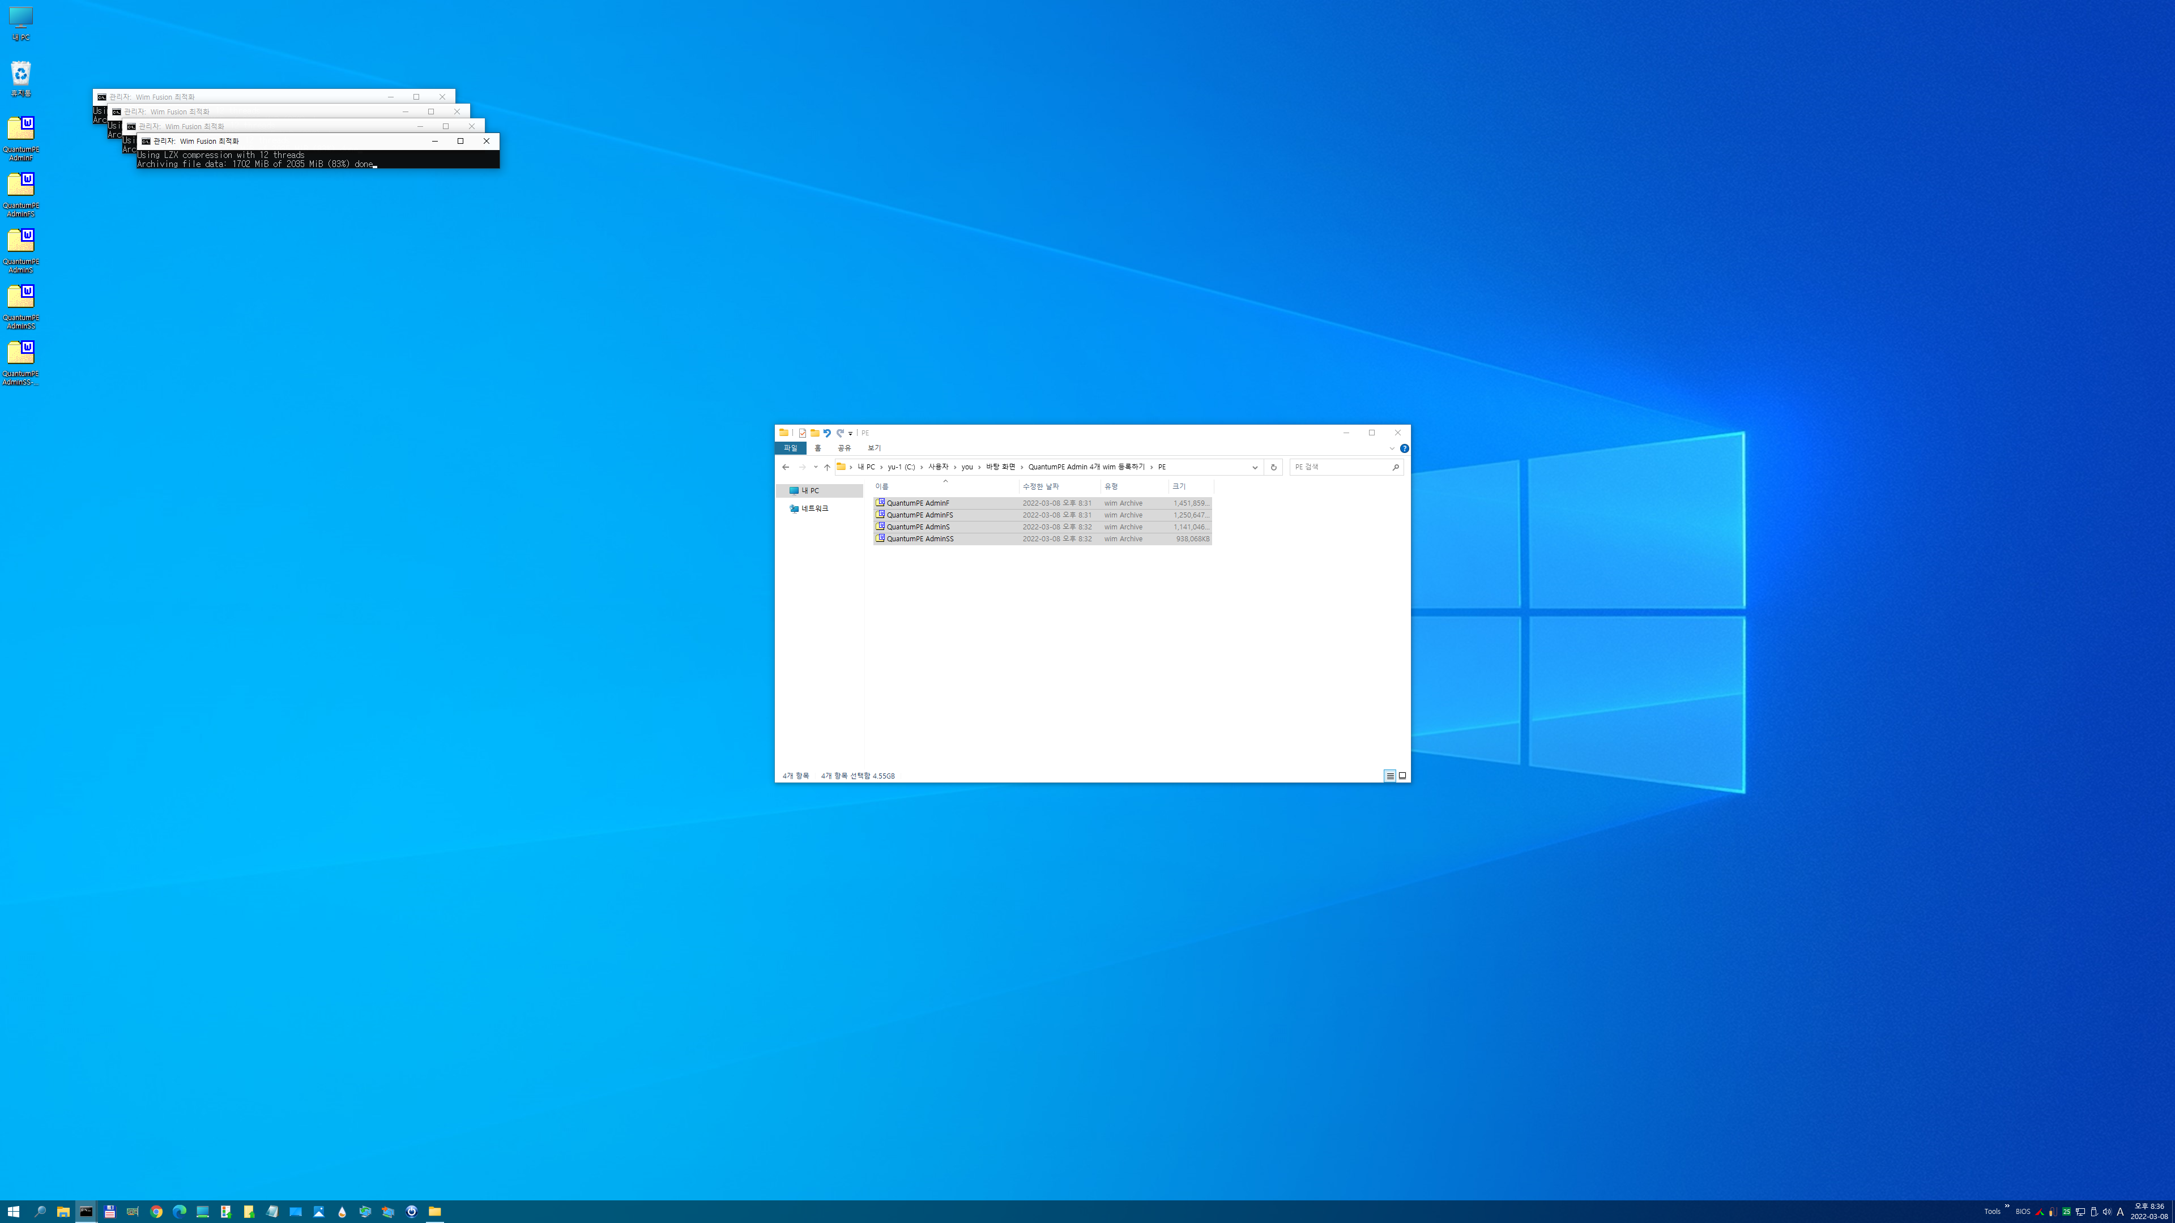Click the floppy disk icon in taskbar
The height and width of the screenshot is (1223, 2175).
tap(110, 1211)
